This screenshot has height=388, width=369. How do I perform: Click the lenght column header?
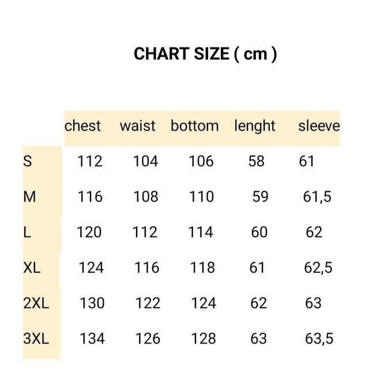[x=254, y=126]
